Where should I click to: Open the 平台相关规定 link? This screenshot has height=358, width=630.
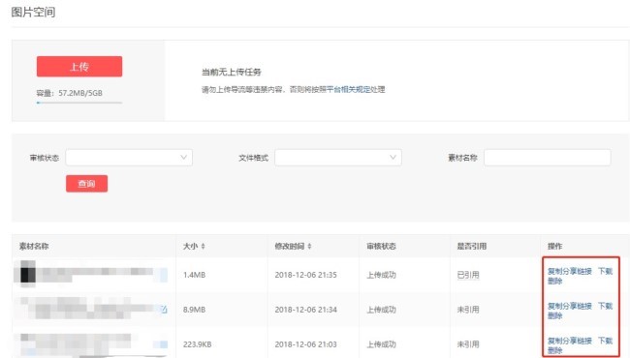click(x=348, y=89)
